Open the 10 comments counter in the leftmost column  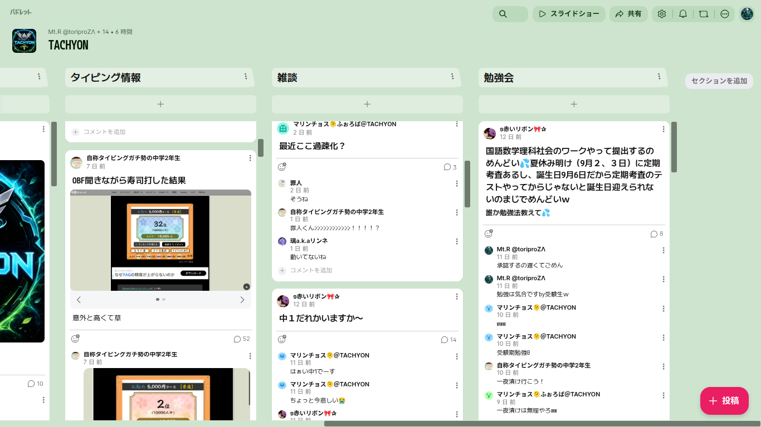click(35, 384)
